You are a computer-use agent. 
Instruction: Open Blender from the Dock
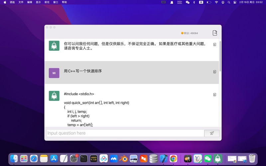point(124,159)
